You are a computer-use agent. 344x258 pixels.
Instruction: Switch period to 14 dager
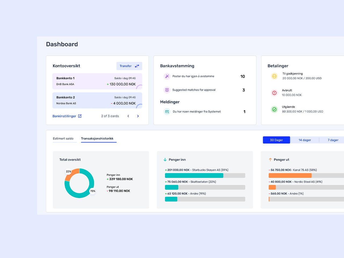(x=304, y=140)
